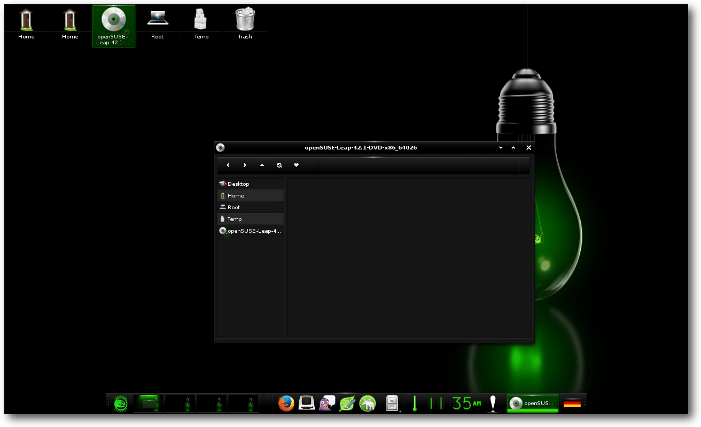The image size is (701, 427).
Task: Select Temp in the file manager sidebar
Action: pyautogui.click(x=251, y=219)
